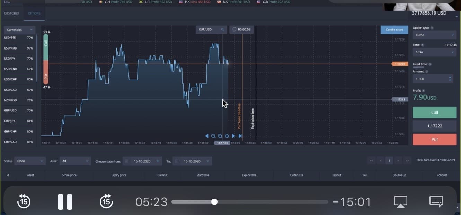Zoom in the chart with magnifier plus

point(220,136)
